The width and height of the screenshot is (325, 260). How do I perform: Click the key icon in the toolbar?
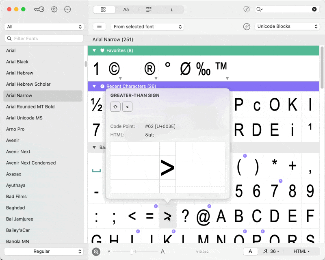point(39,9)
